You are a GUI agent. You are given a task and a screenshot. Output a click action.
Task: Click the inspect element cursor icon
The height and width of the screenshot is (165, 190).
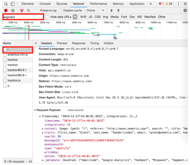click(x=6, y=4)
